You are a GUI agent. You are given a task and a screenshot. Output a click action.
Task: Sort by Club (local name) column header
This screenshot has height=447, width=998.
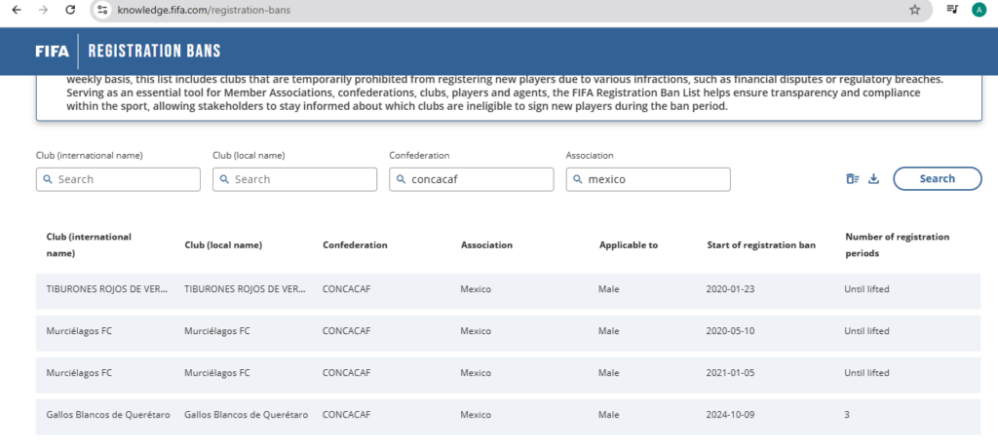223,244
